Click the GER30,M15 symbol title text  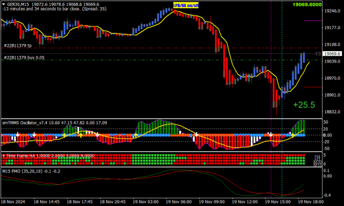tap(18, 4)
